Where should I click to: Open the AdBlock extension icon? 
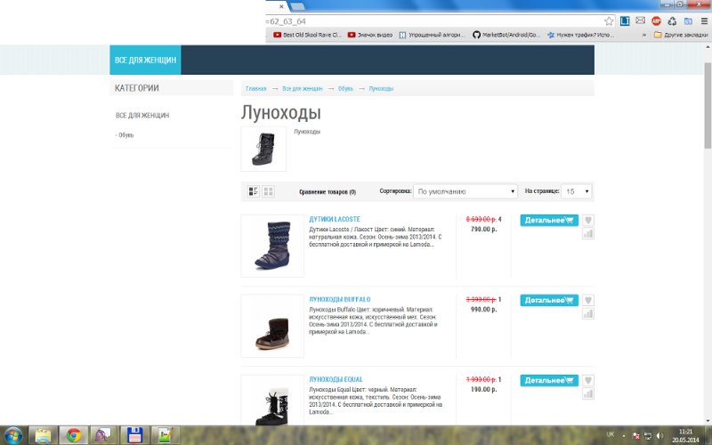coord(656,20)
